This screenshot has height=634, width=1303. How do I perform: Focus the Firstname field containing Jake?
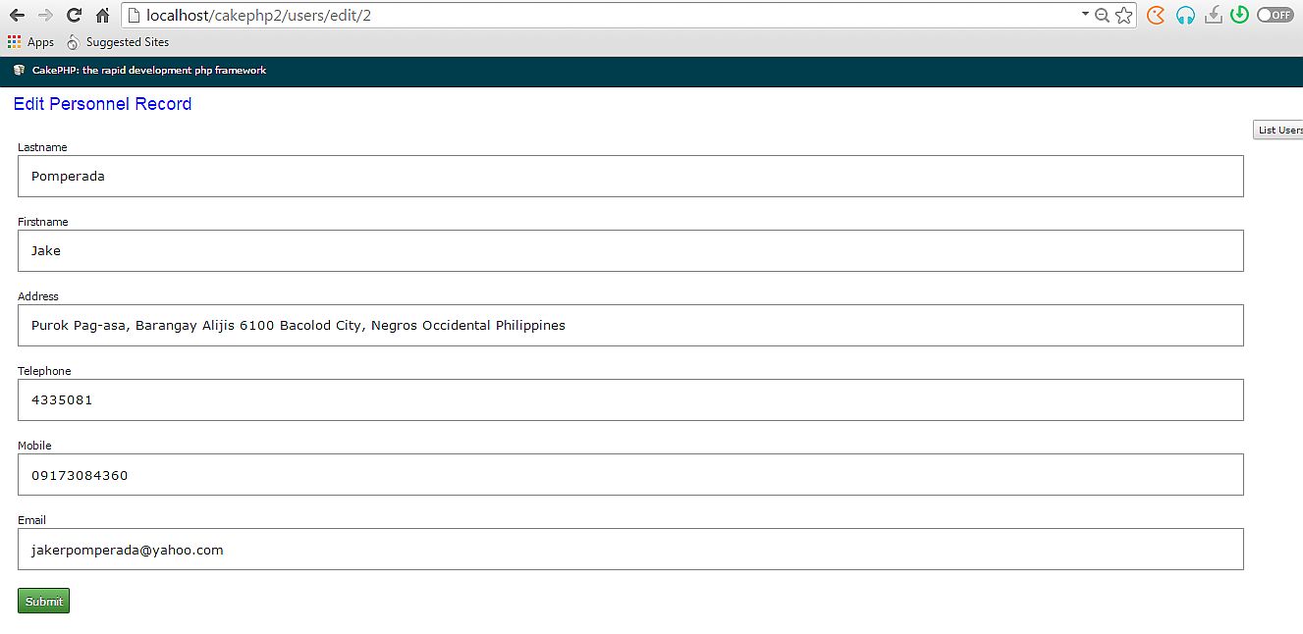630,251
